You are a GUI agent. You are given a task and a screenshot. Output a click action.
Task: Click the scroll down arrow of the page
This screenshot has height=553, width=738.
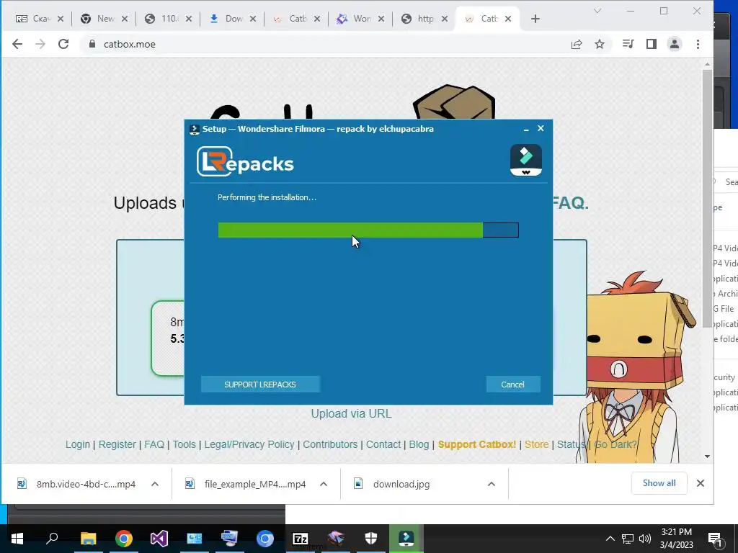(x=707, y=456)
